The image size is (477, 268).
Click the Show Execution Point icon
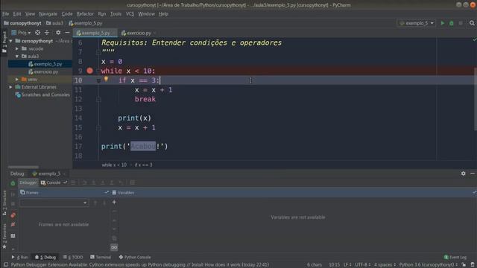(73, 182)
